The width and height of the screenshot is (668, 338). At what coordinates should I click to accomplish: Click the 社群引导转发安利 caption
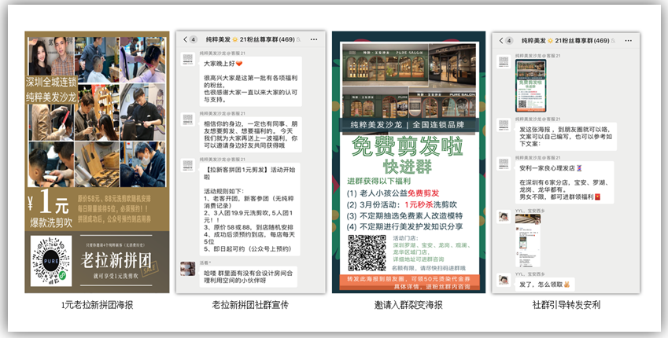(566, 305)
